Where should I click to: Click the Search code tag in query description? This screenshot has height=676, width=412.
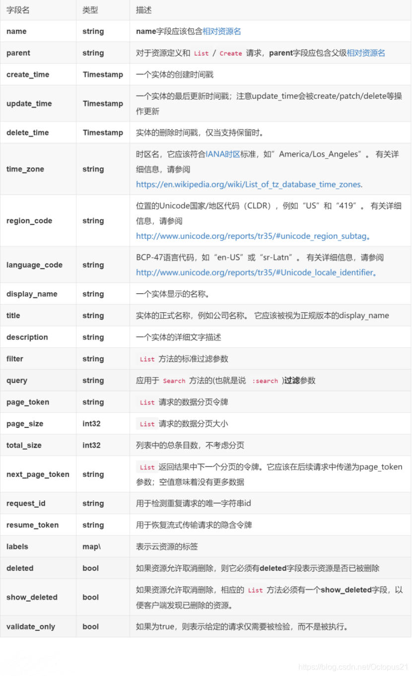tap(174, 381)
